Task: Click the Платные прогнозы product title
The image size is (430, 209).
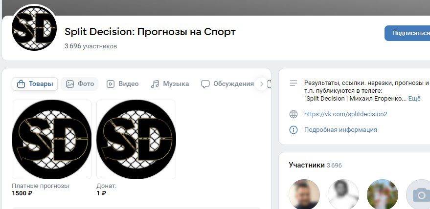Action: coord(40,186)
